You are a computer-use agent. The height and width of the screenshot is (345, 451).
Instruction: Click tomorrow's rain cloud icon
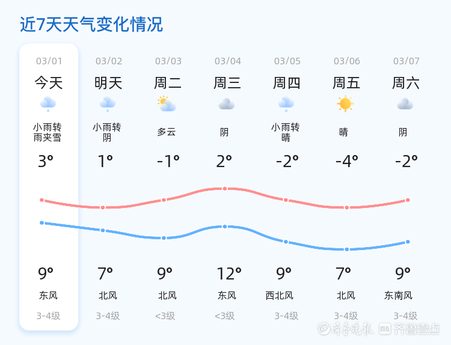108,104
